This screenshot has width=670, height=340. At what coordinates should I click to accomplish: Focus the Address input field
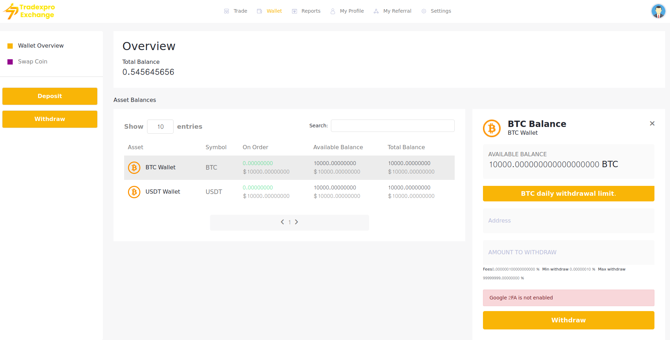[x=568, y=221]
